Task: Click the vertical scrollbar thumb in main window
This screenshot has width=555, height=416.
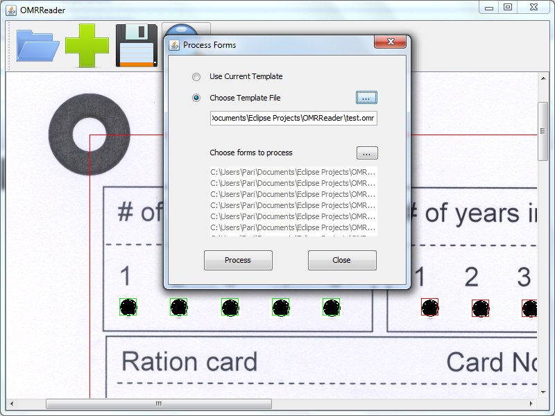Action: pos(543,131)
